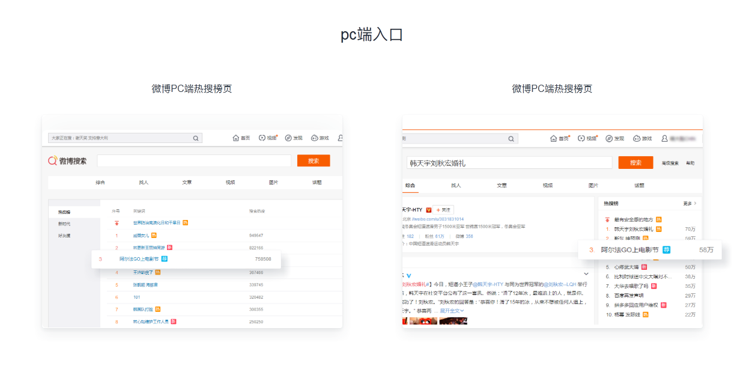Open the 101 keyword row
Screen dimensions: 737x372
[136, 297]
